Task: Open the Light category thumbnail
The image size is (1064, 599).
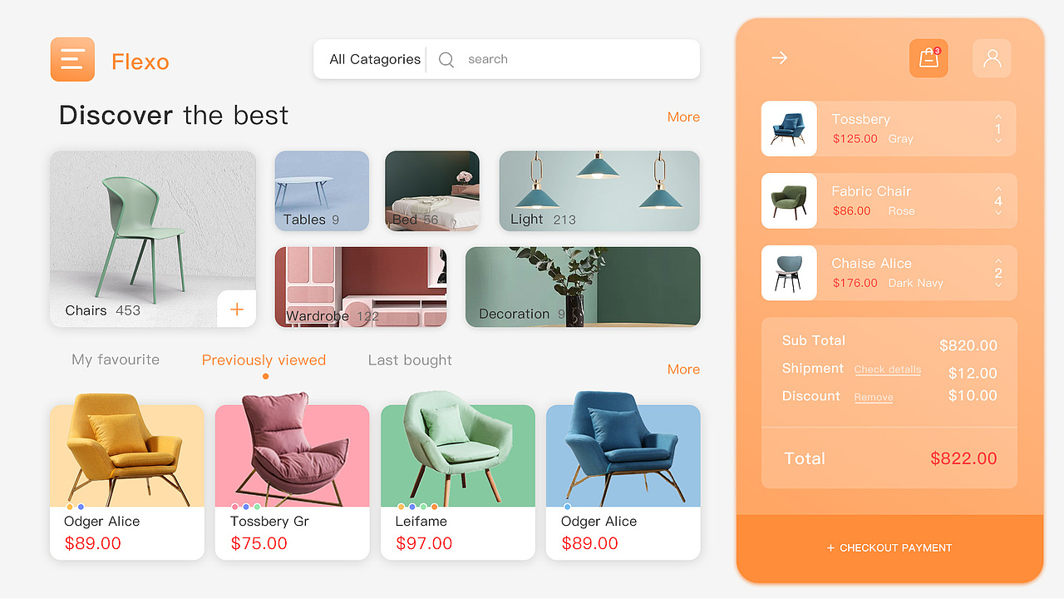Action: pyautogui.click(x=599, y=191)
